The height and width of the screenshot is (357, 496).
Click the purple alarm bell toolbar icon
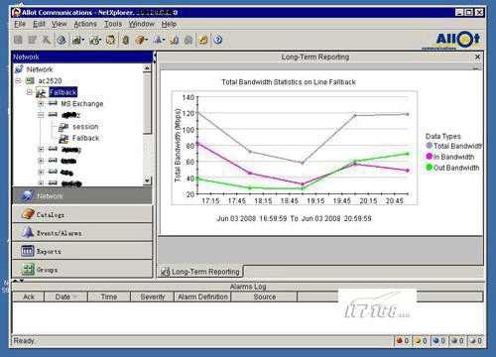(x=158, y=40)
